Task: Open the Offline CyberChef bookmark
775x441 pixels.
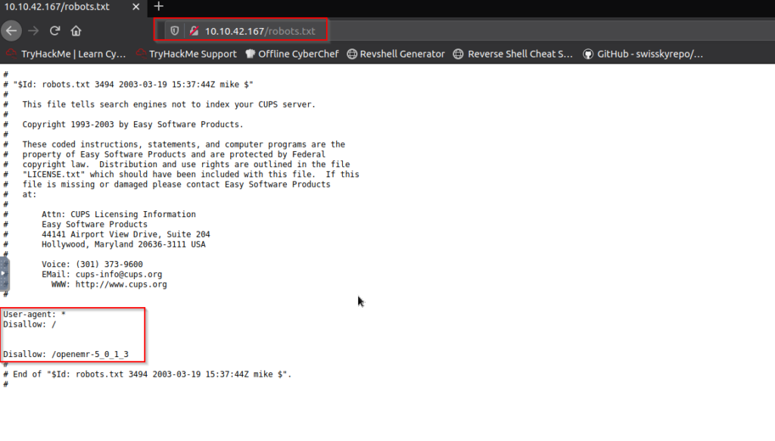Action: [x=291, y=54]
